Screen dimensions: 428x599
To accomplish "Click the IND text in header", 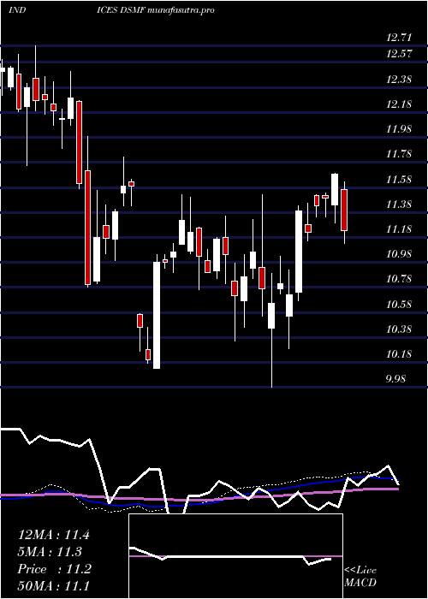I will pos(17,10).
